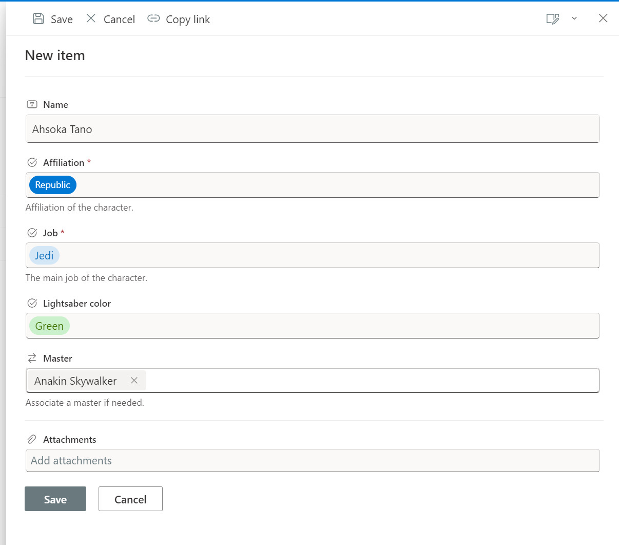Select the Republic pill in Affiliation
The height and width of the screenshot is (545, 619).
53,185
